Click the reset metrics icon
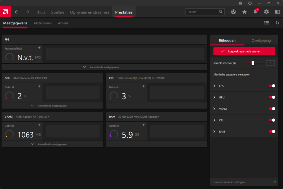 click(x=277, y=23)
